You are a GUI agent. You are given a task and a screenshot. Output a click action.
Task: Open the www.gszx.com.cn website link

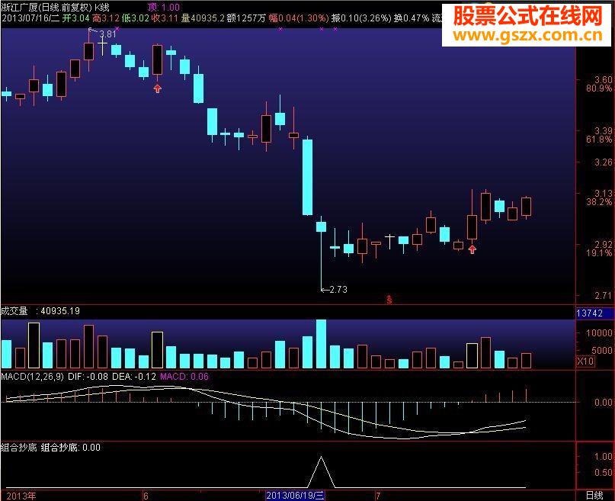[x=527, y=35]
